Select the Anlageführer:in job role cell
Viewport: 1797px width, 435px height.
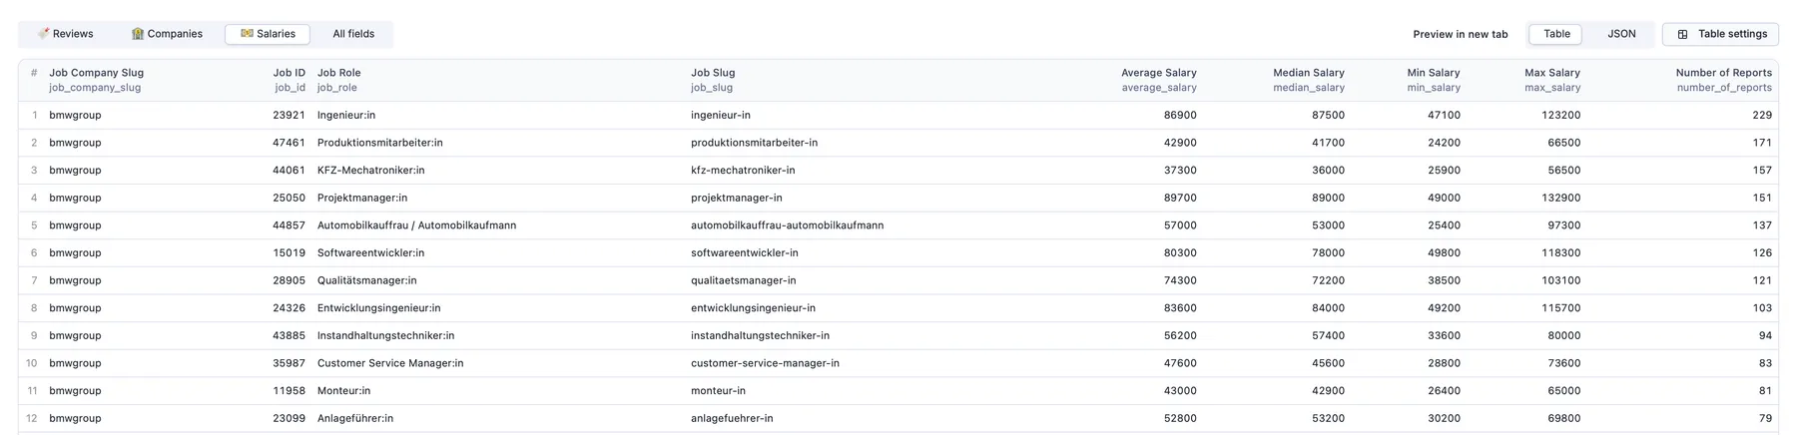[x=355, y=418]
